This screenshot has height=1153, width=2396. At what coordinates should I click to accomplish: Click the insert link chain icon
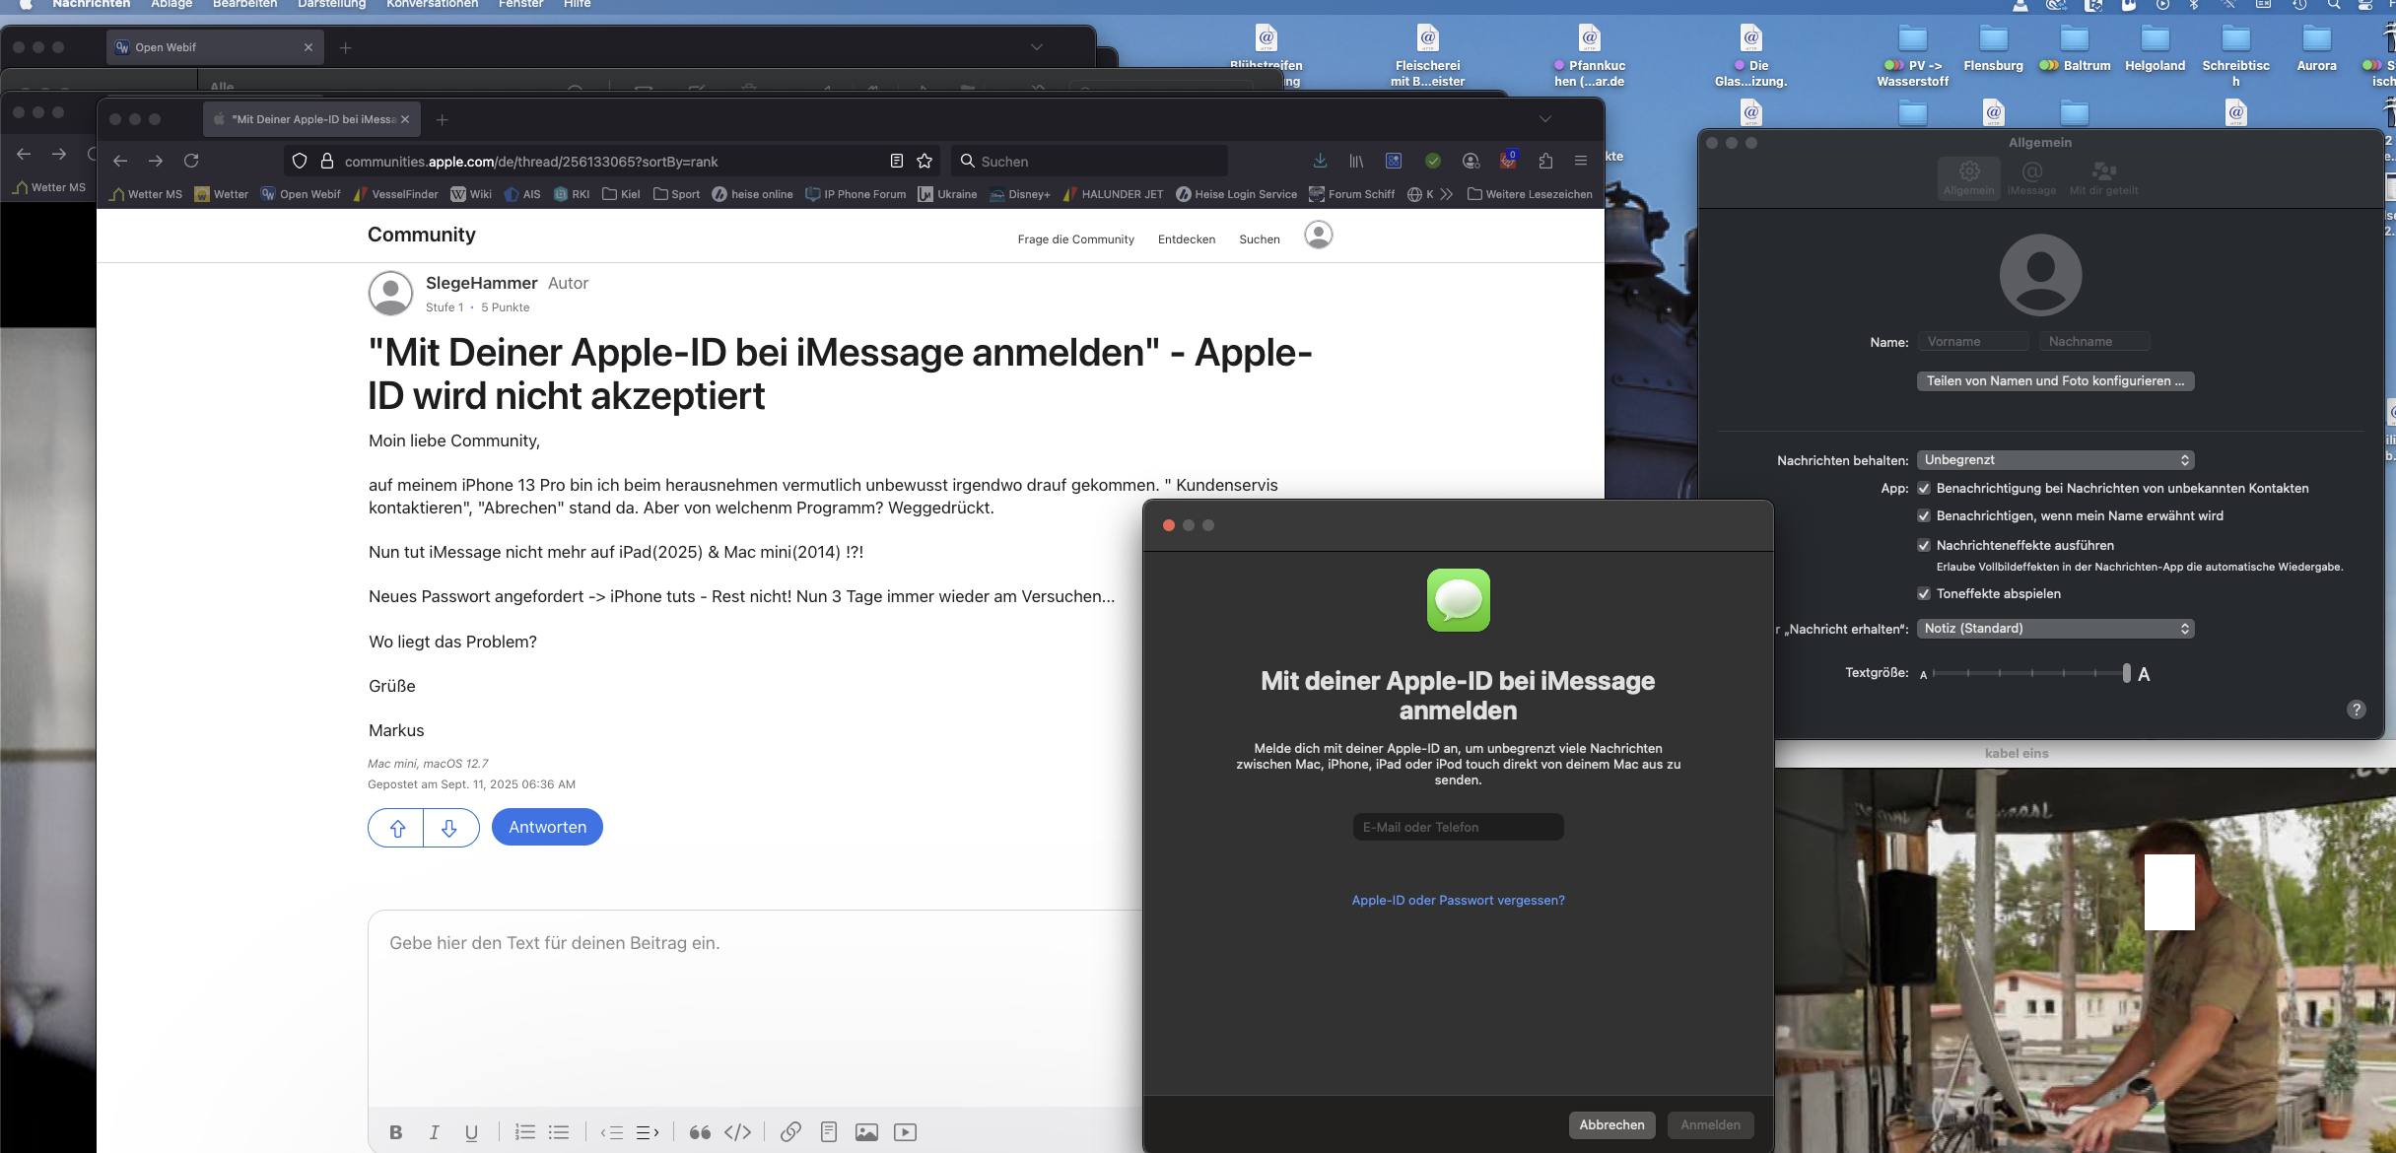click(x=790, y=1132)
